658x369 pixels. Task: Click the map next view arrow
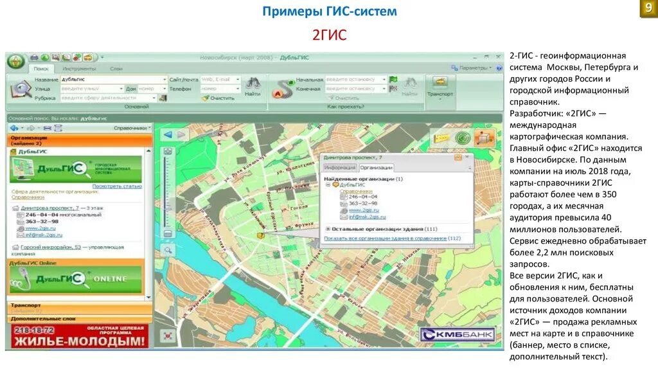pyautogui.click(x=181, y=134)
